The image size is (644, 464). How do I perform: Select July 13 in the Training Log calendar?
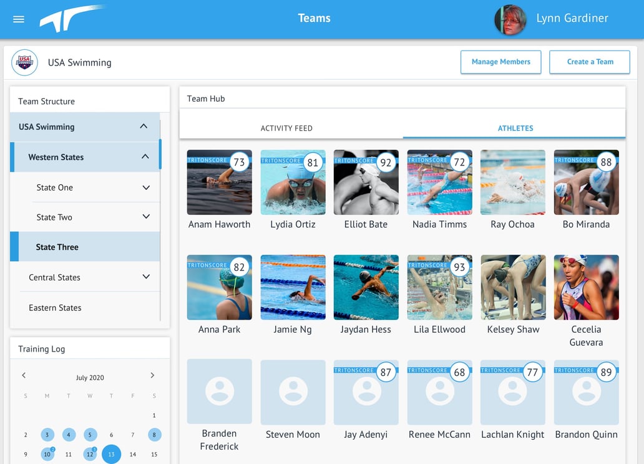point(111,454)
